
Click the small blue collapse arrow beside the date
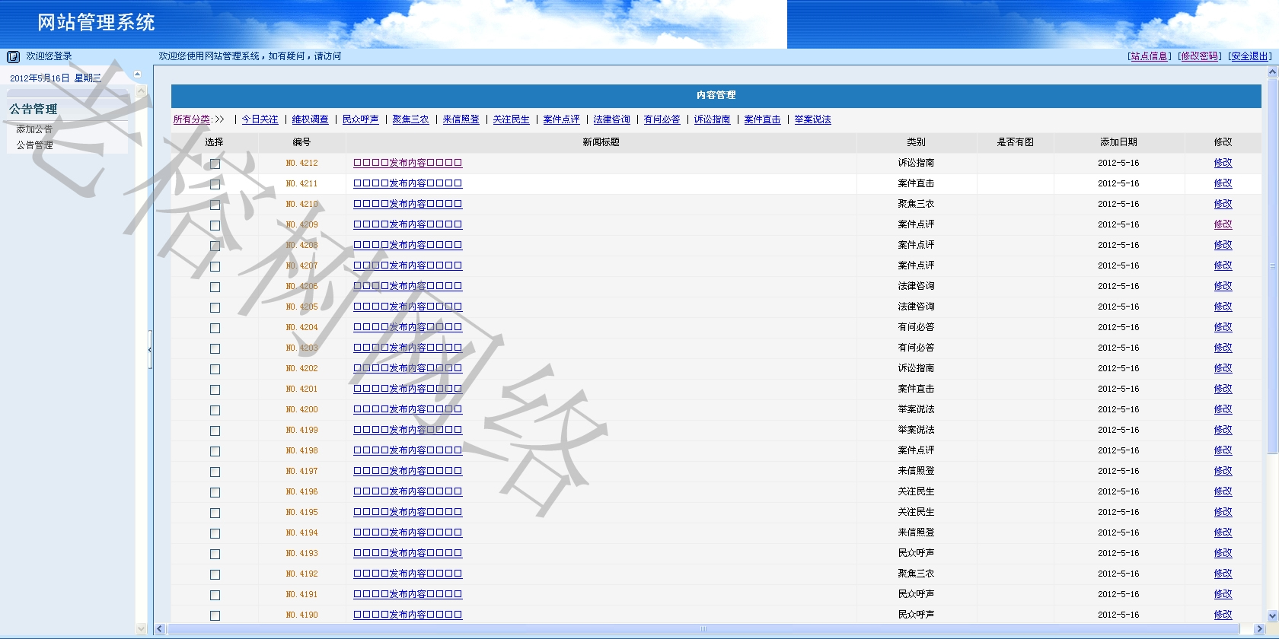point(137,74)
